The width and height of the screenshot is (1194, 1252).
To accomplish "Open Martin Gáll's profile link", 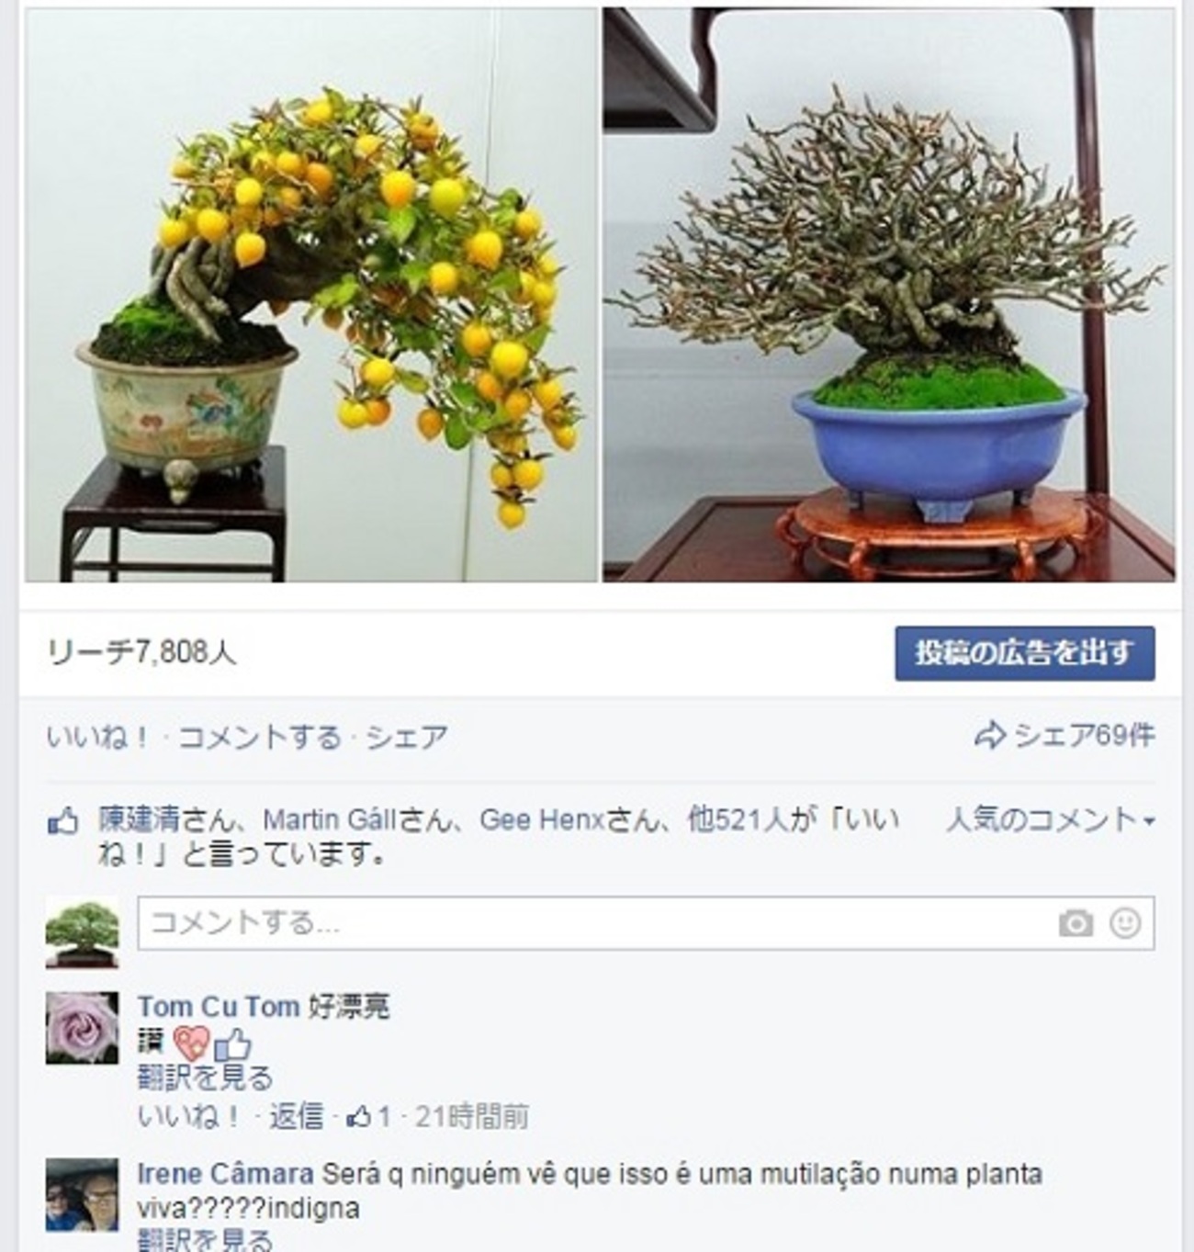I will pyautogui.click(x=329, y=819).
